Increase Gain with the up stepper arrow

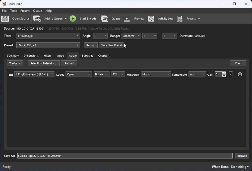(x=224, y=73)
